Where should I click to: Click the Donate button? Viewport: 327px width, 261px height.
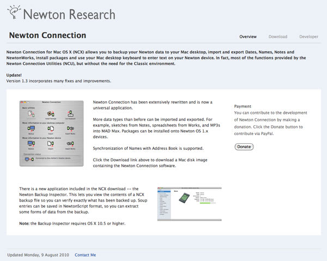(x=244, y=147)
